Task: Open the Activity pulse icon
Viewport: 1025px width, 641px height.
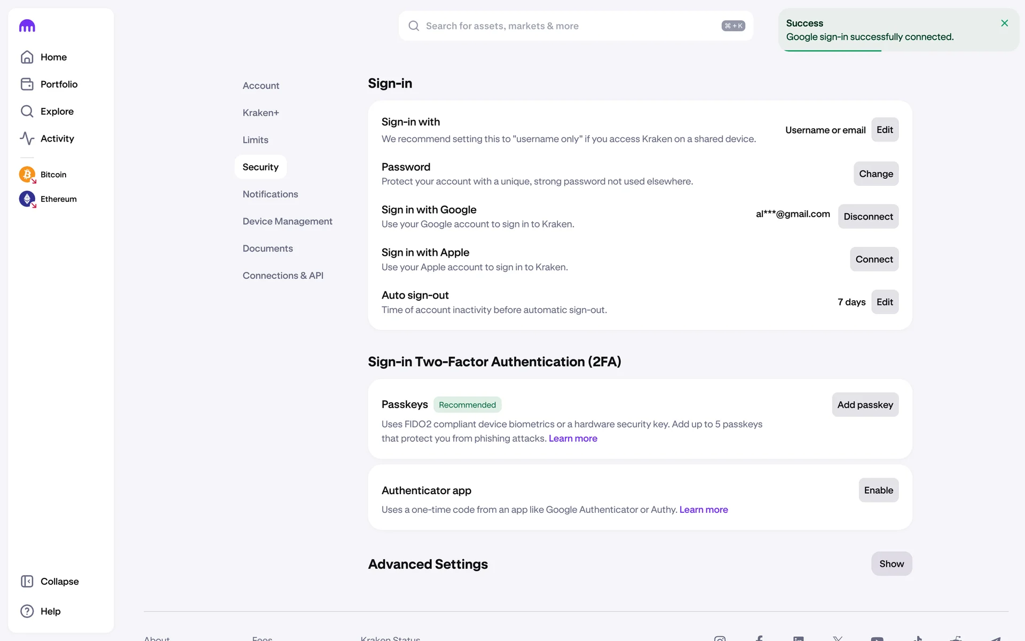Action: point(27,138)
